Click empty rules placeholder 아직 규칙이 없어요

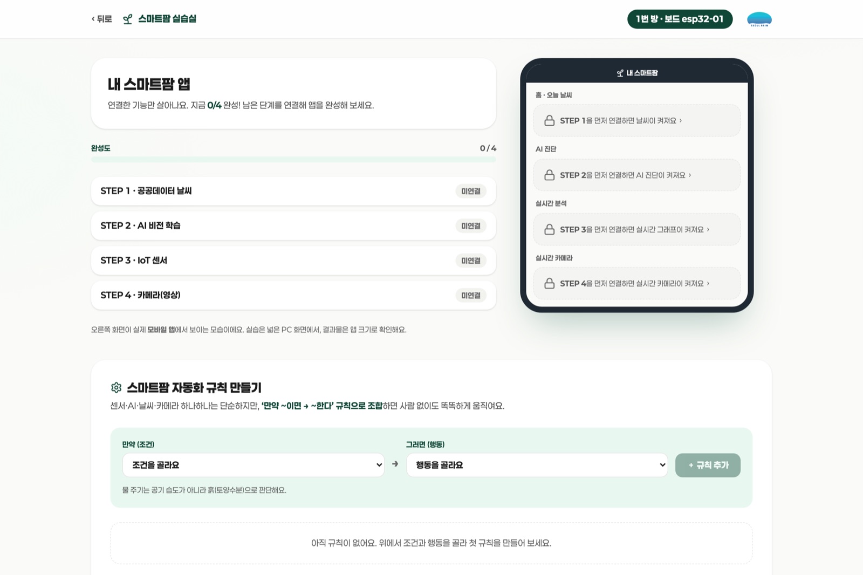[x=432, y=543]
